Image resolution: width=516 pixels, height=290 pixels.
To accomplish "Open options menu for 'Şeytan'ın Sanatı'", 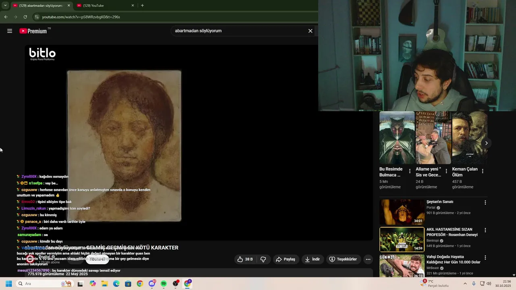I will click(485, 203).
